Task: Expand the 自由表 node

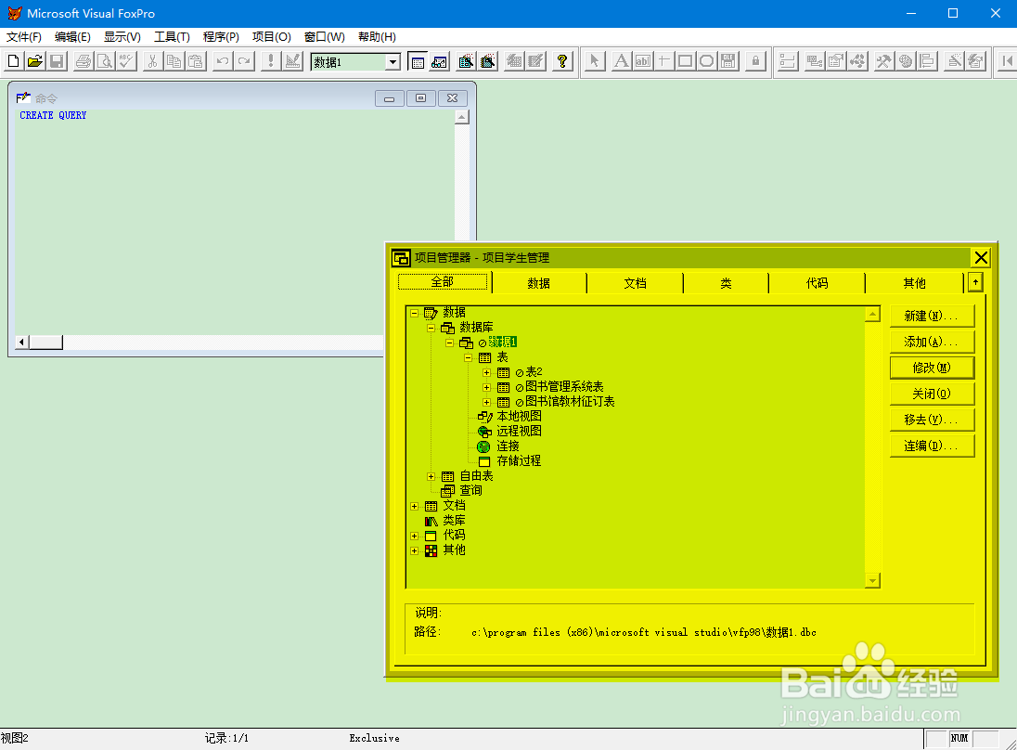Action: [431, 476]
